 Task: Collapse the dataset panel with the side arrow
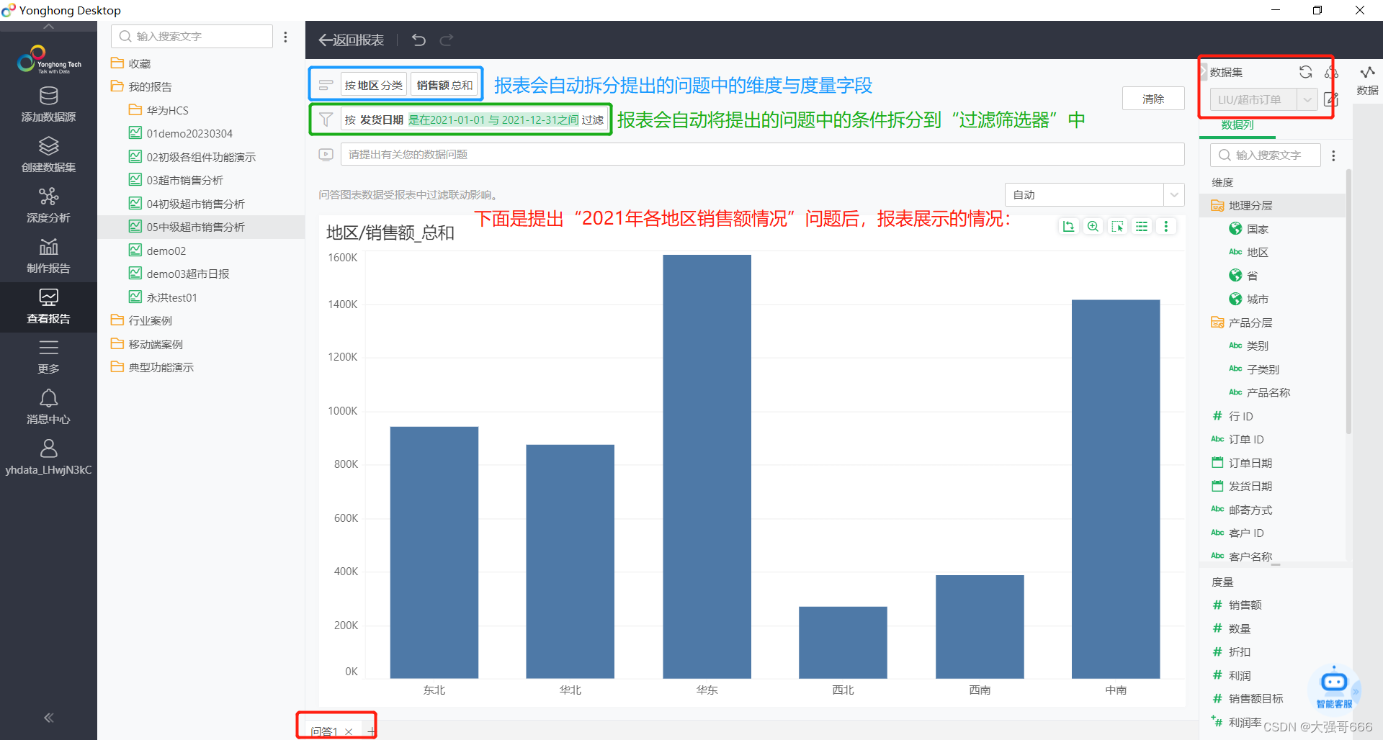(1203, 72)
